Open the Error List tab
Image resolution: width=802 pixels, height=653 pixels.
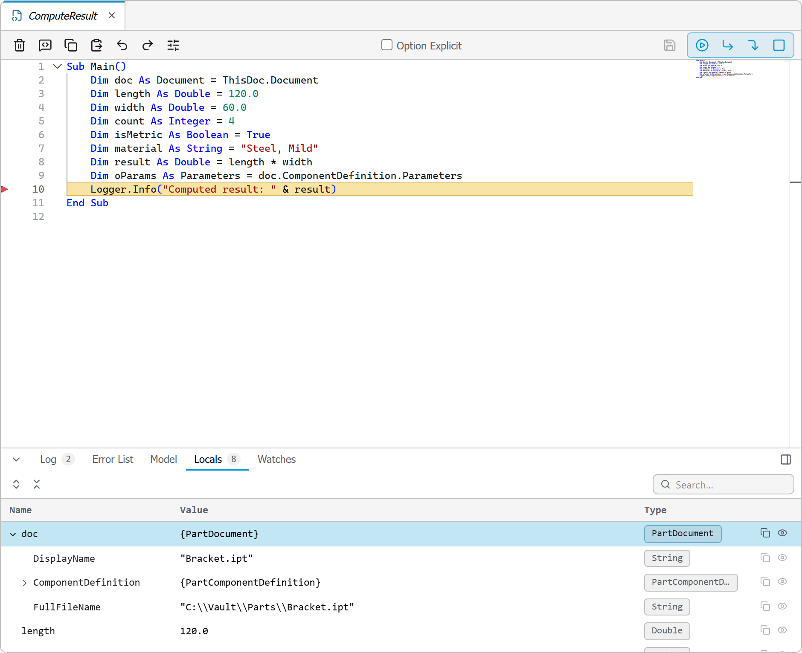pos(113,459)
